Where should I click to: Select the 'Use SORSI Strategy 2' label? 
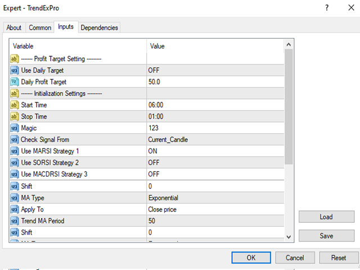click(x=50, y=163)
